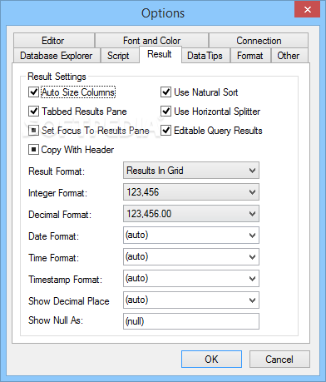Open the DataTips tab

205,56
